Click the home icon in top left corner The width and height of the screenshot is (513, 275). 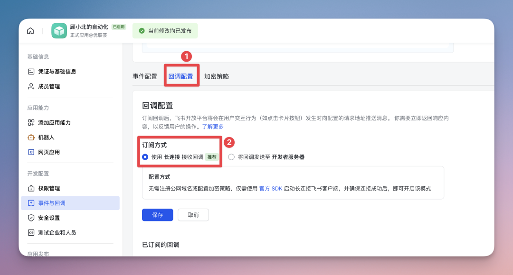tap(30, 30)
